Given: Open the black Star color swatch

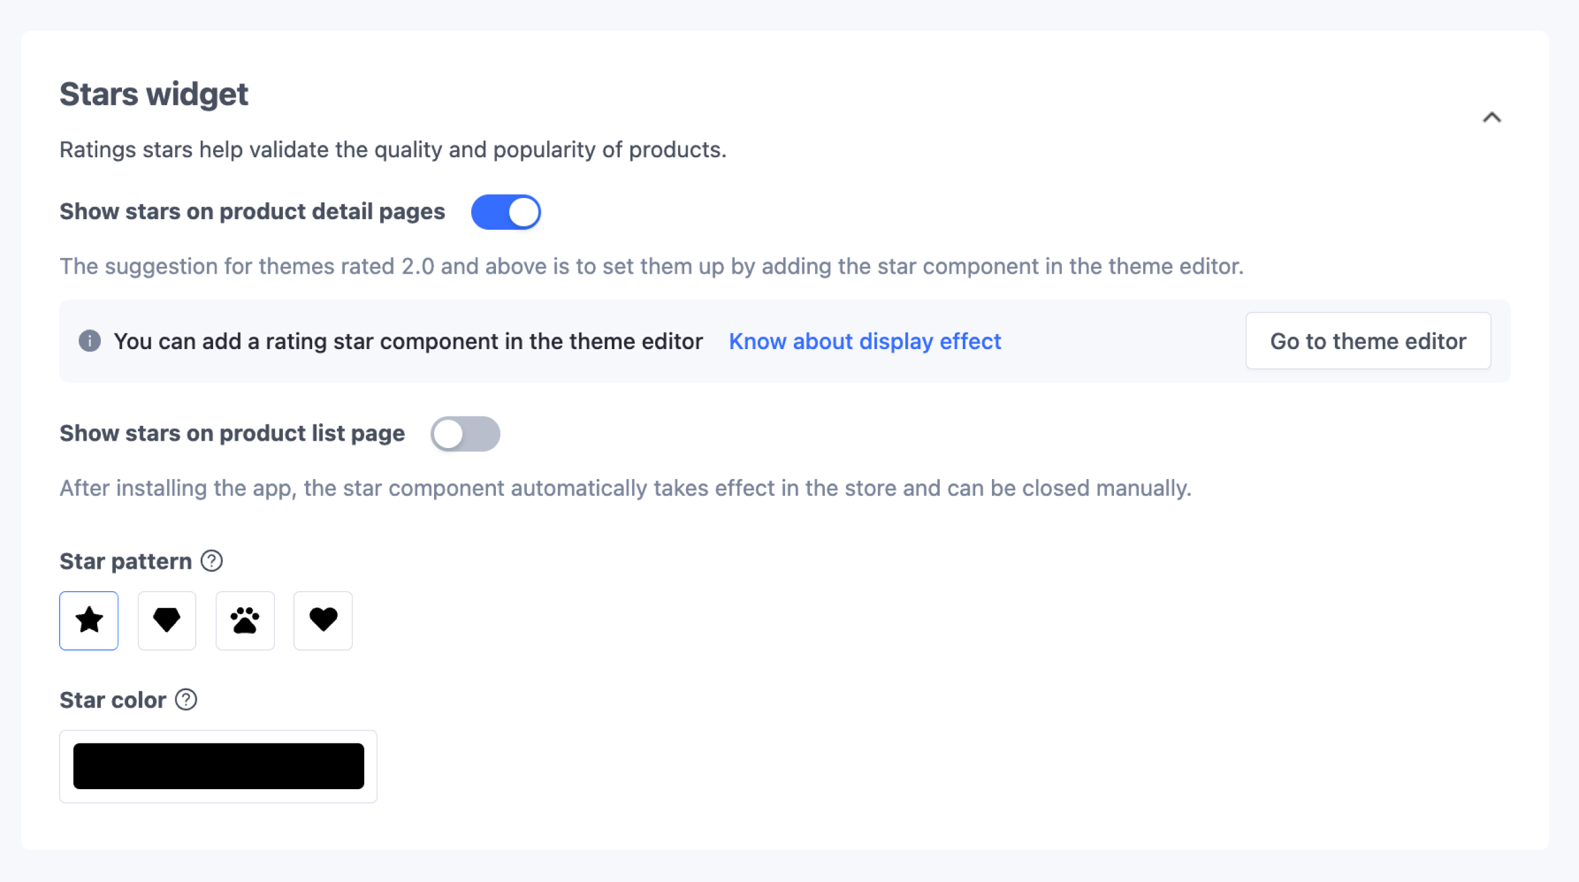Looking at the screenshot, I should [x=219, y=766].
